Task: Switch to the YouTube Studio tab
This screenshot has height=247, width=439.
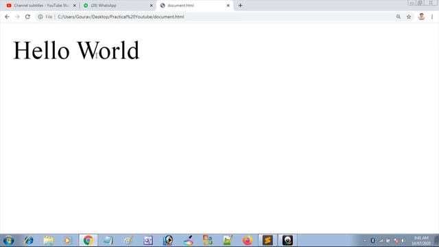Action: pyautogui.click(x=41, y=5)
